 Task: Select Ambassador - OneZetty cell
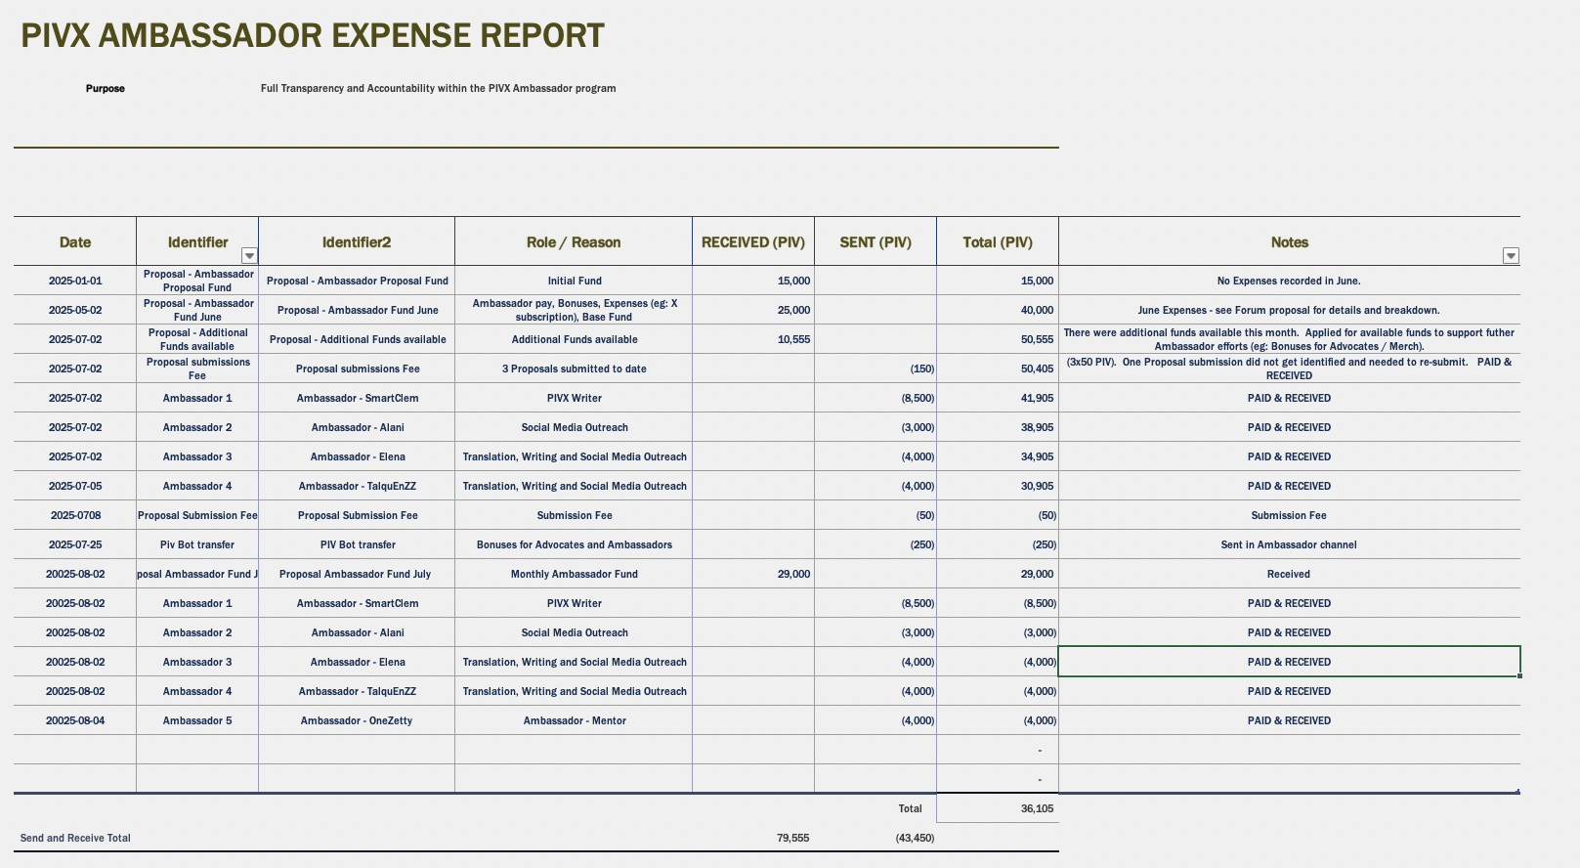point(357,720)
